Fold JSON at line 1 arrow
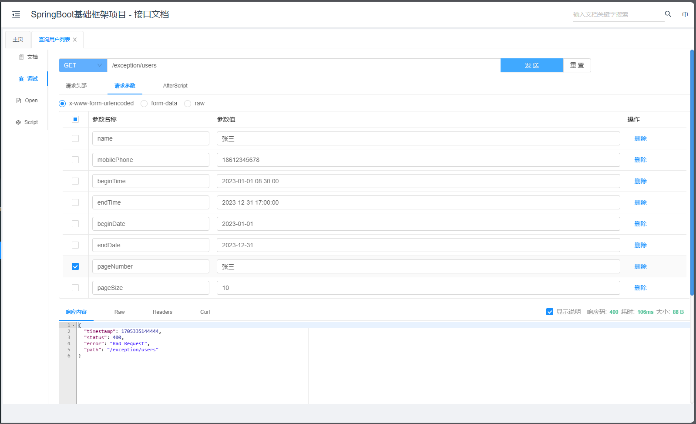696x424 pixels. 73,325
